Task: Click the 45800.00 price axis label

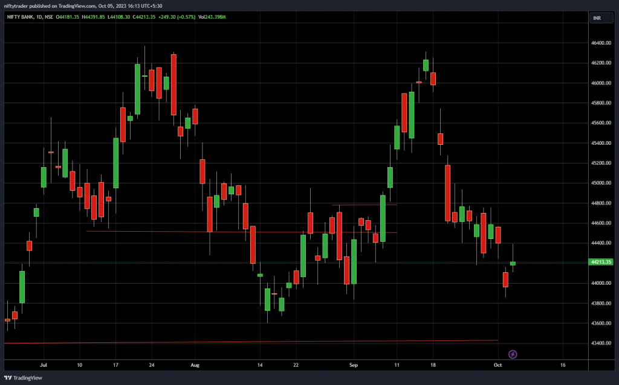Action: pos(601,103)
